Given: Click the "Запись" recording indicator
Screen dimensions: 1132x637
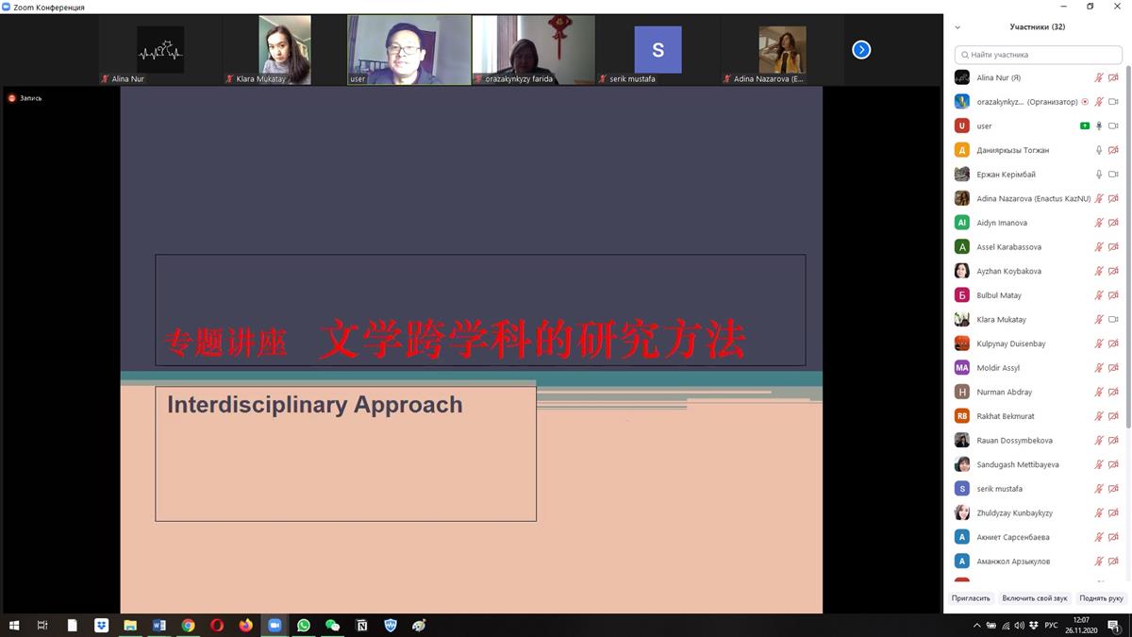Looking at the screenshot, I should tap(25, 98).
